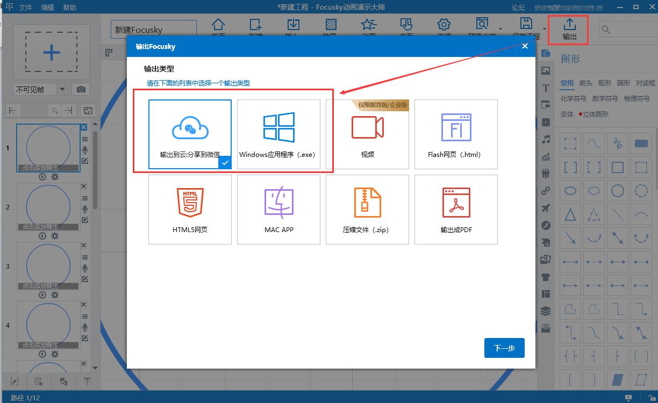
Task: Open the 化学符号 shapes tab
Action: [x=573, y=99]
